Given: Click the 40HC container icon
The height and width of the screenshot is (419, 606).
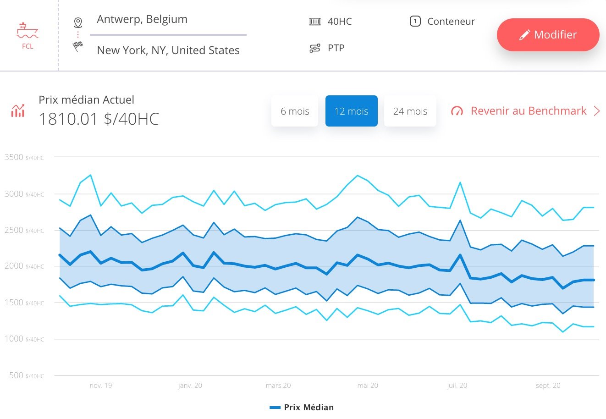Looking at the screenshot, I should 315,22.
